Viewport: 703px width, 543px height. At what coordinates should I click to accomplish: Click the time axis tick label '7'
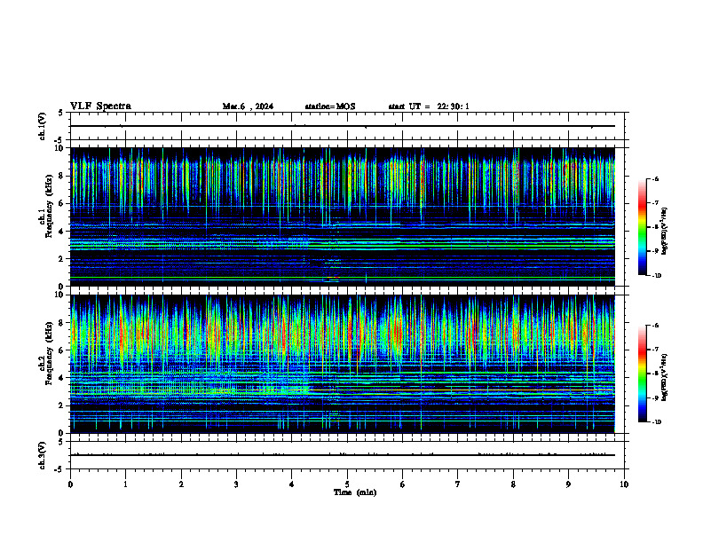click(458, 484)
